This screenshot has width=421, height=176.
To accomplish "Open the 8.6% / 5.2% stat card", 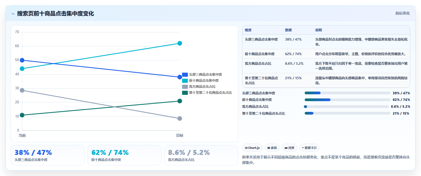I will [201, 155].
